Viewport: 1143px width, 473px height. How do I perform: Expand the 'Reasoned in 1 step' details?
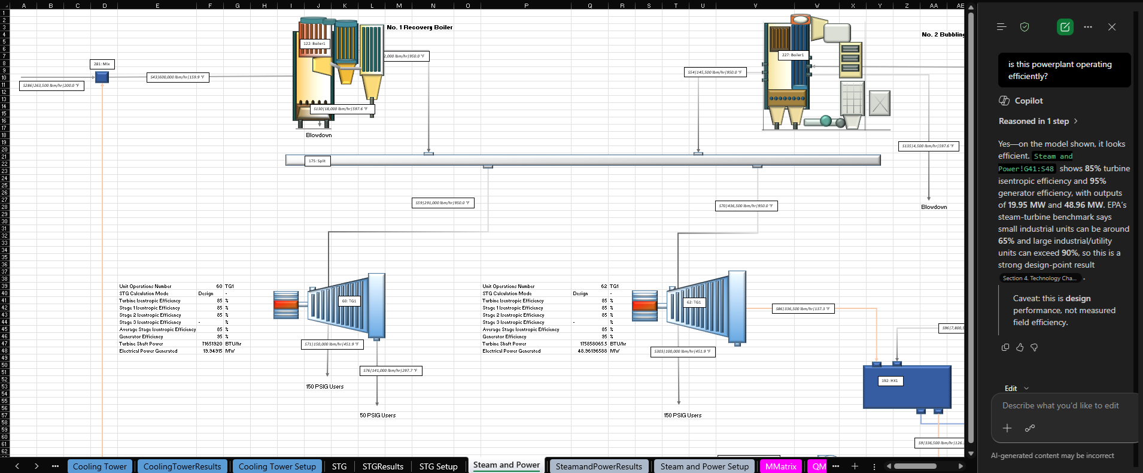1038,121
